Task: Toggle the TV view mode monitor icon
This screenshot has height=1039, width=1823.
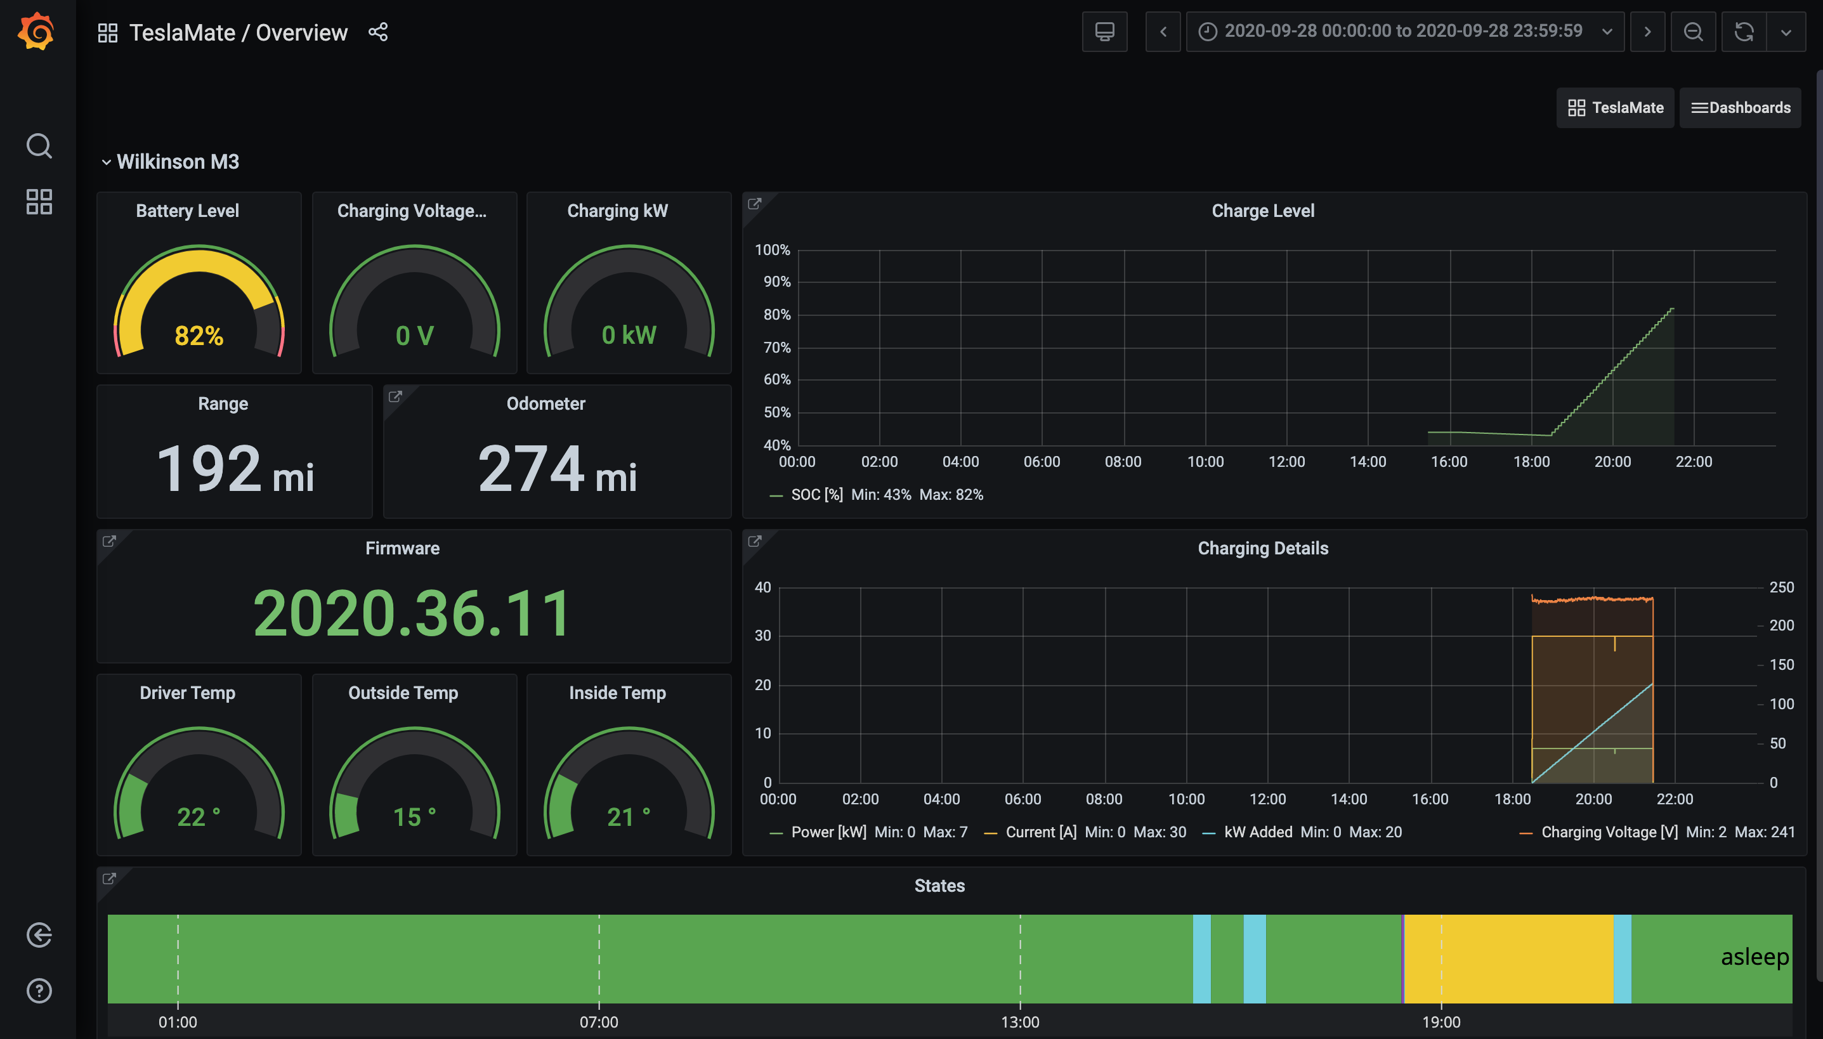Action: 1104,32
